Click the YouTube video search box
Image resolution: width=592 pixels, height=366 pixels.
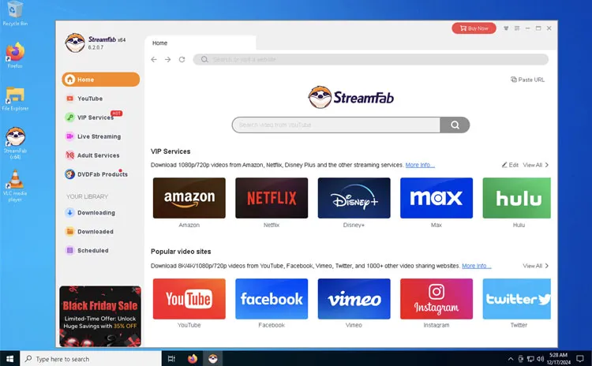coord(336,125)
